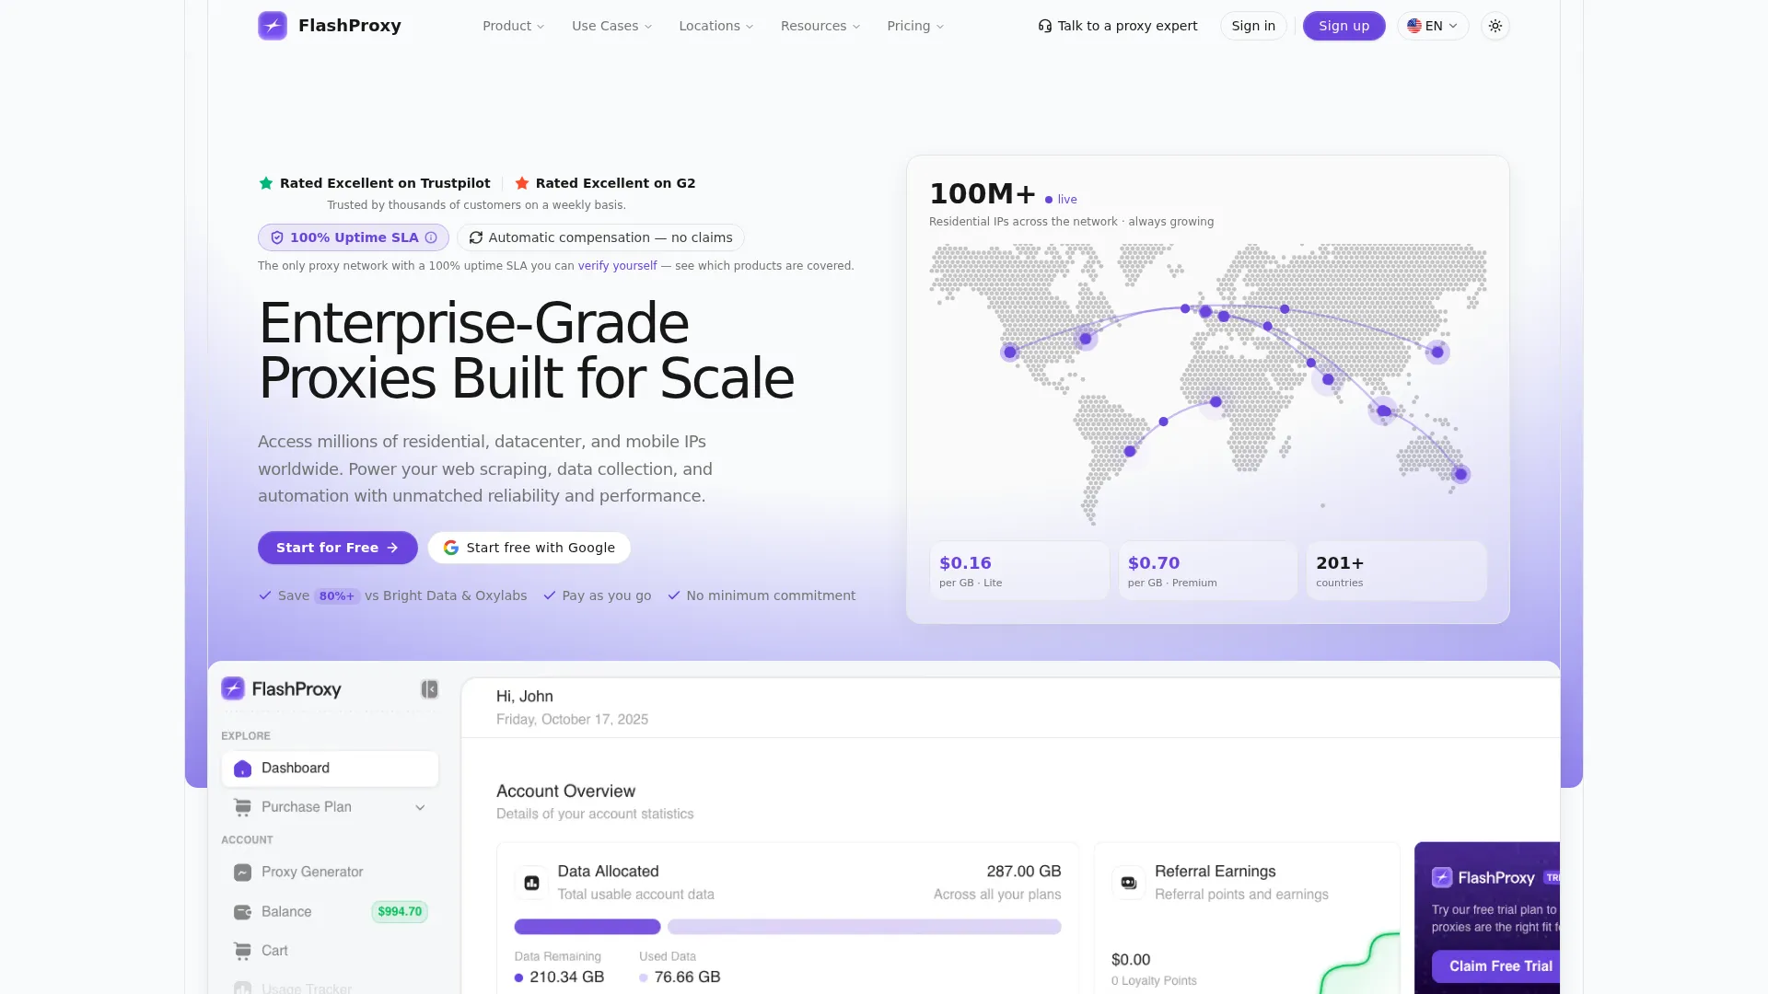Screen dimensions: 1768x994
Task: Click the Referral Earnings icon
Action: pyautogui.click(x=1129, y=883)
